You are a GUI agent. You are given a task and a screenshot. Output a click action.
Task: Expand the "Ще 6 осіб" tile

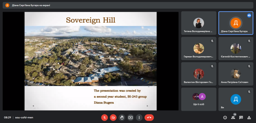pyautogui.click(x=198, y=99)
